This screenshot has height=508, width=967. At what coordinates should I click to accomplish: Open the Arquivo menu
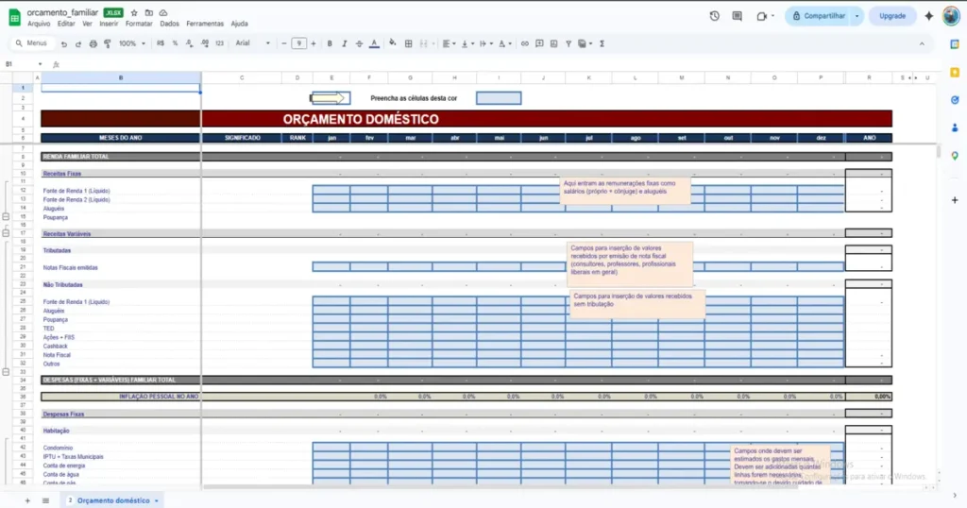[39, 24]
